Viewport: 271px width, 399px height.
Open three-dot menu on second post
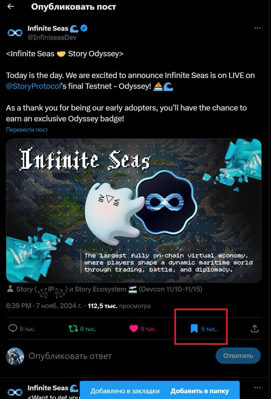tap(257, 387)
